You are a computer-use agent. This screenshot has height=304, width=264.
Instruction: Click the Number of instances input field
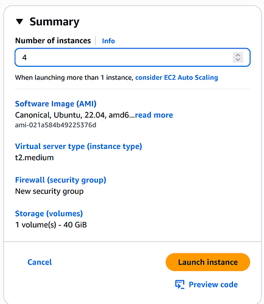133,57
